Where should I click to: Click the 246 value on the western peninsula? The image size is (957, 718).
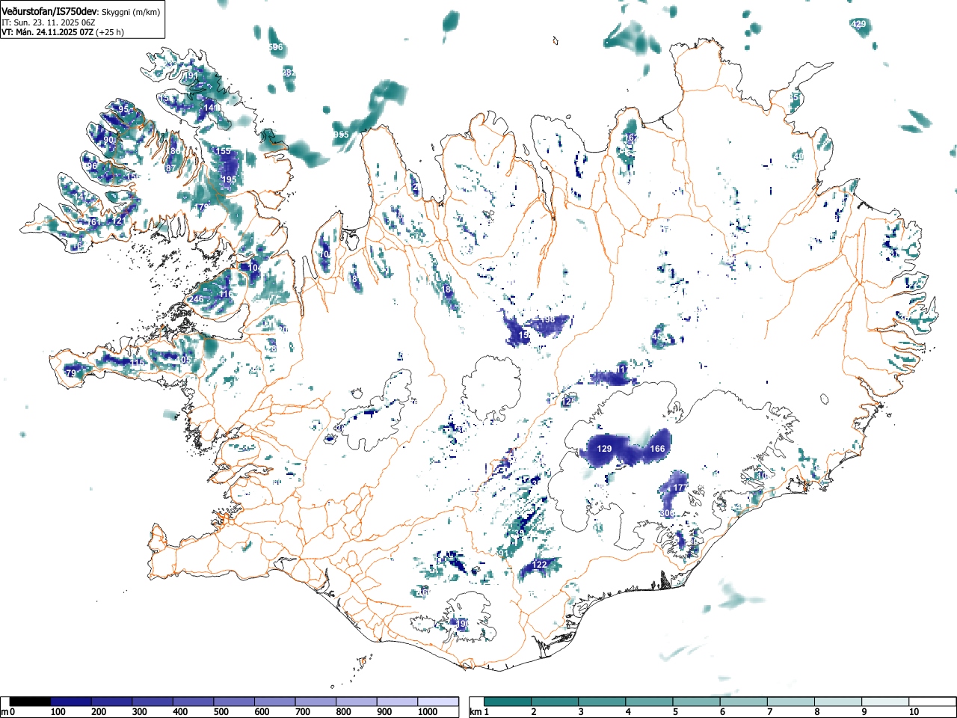[x=196, y=299]
